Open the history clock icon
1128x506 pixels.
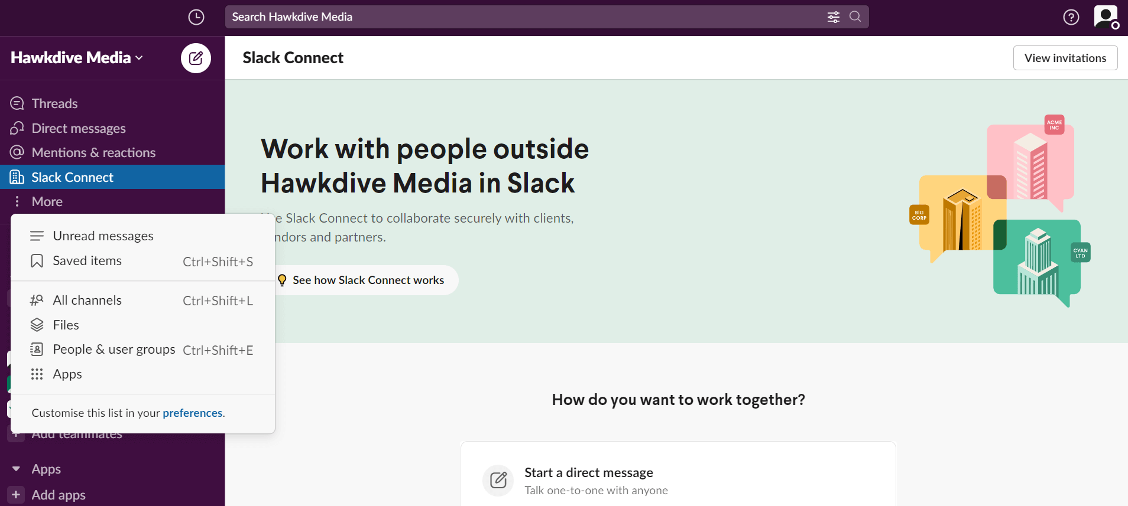(x=196, y=17)
